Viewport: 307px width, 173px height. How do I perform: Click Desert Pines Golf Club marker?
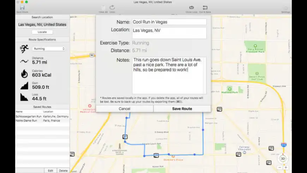point(257,74)
